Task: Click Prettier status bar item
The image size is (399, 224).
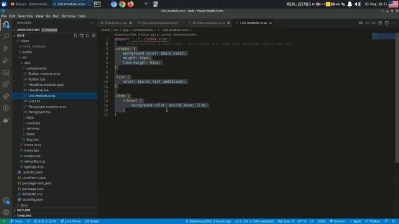Action: 373,222
